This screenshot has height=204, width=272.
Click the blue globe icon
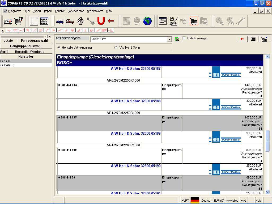(147, 21)
